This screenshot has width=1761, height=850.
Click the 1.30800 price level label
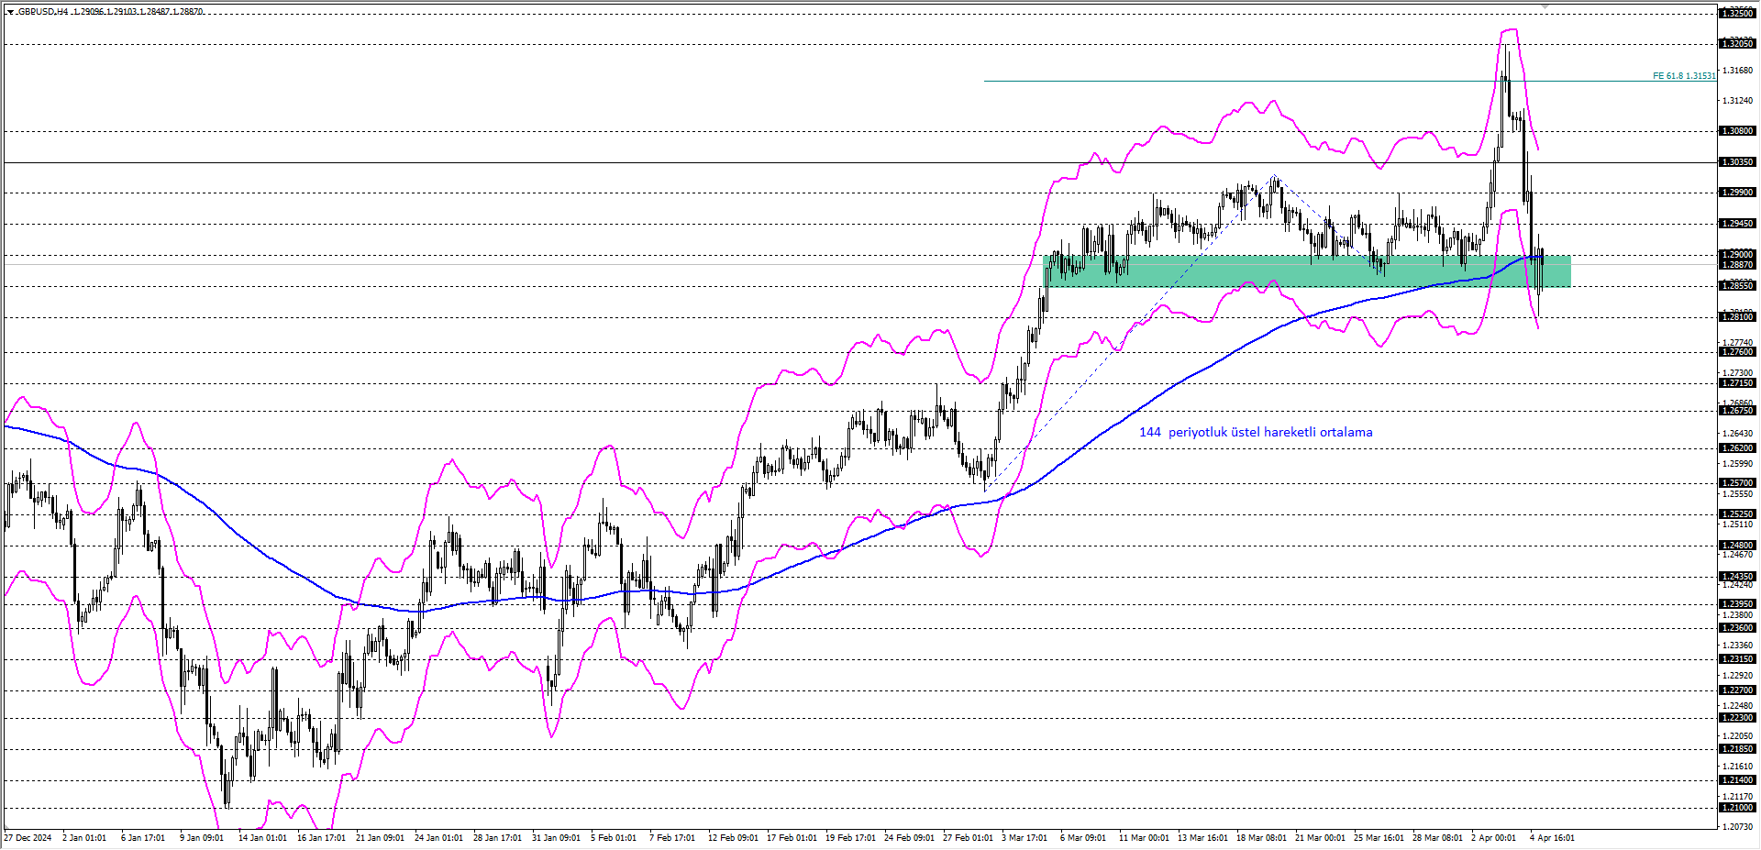[x=1737, y=131]
